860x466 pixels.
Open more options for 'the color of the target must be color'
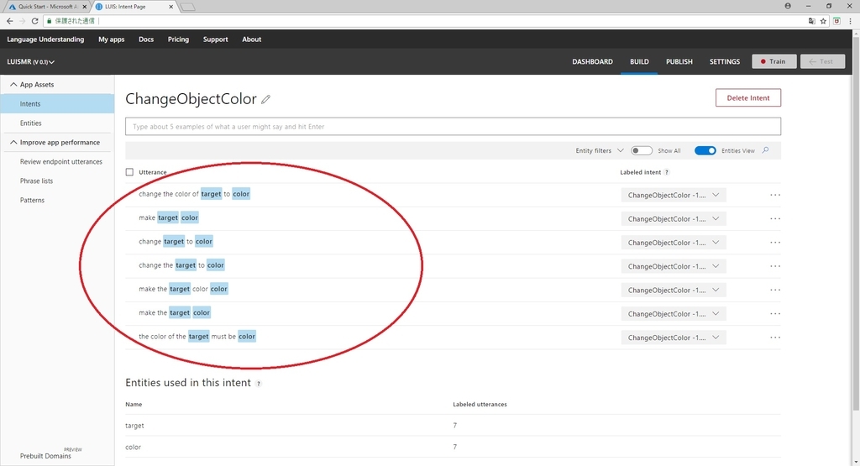pos(775,338)
